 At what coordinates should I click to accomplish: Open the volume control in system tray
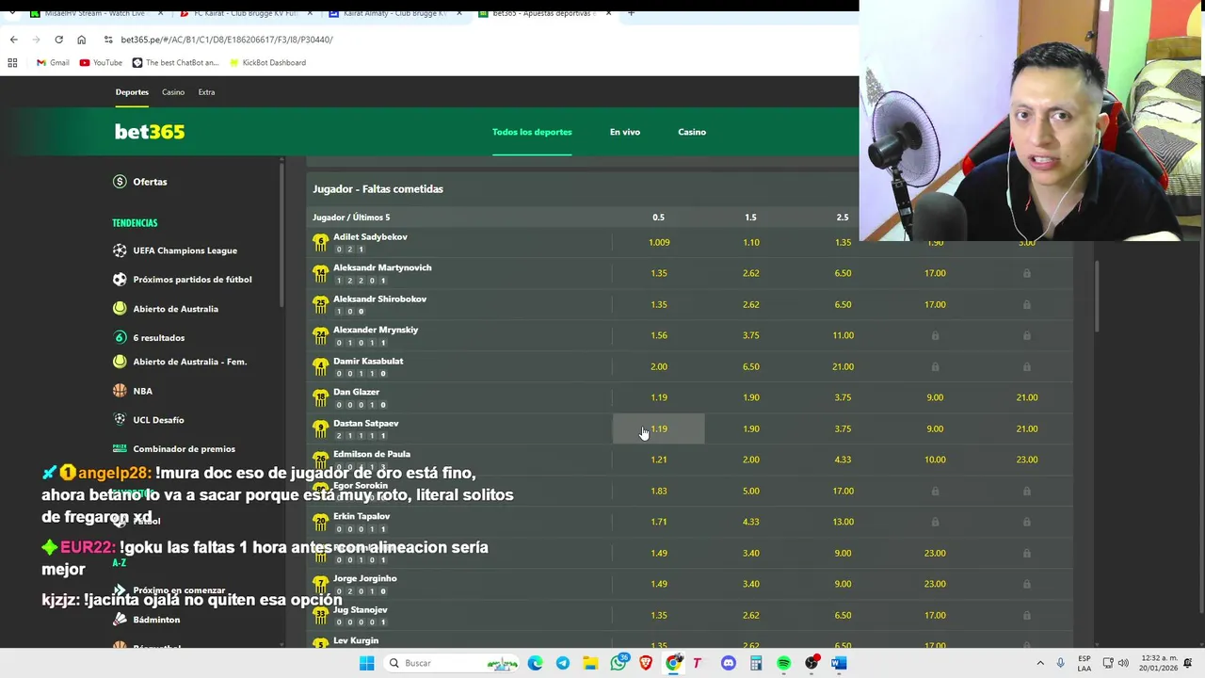1123,663
